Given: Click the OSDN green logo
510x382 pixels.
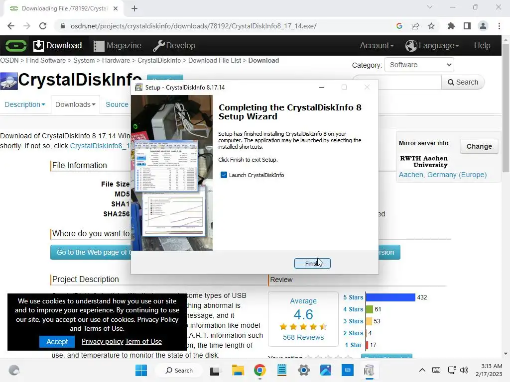Looking at the screenshot, I should click(15, 45).
